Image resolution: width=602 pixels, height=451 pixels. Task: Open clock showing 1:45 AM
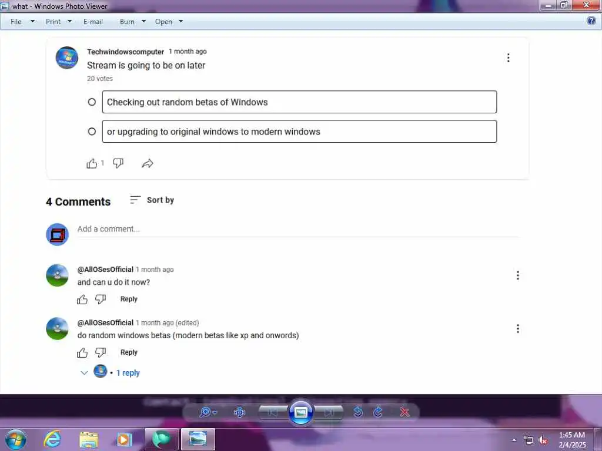572,440
